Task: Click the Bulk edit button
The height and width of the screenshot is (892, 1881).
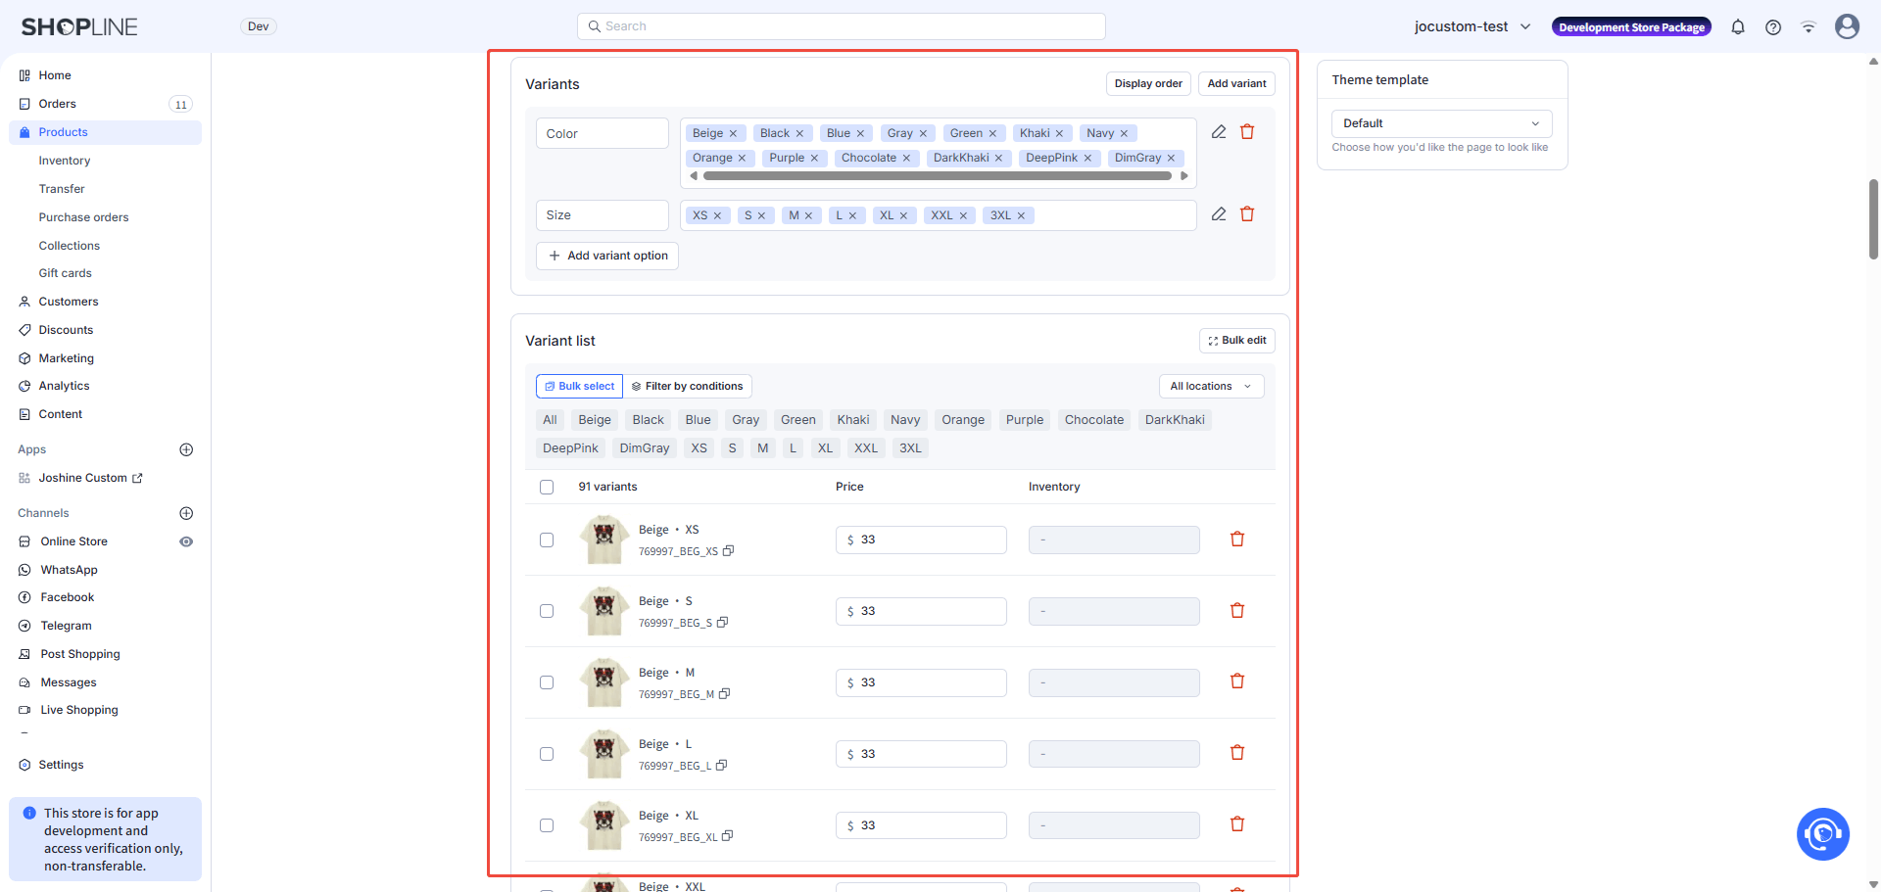Action: pyautogui.click(x=1236, y=341)
